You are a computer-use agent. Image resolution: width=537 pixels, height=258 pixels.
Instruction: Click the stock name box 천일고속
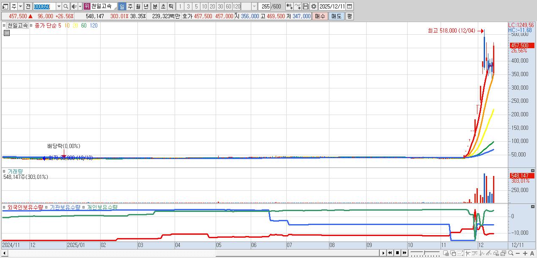pyautogui.click(x=104, y=6)
